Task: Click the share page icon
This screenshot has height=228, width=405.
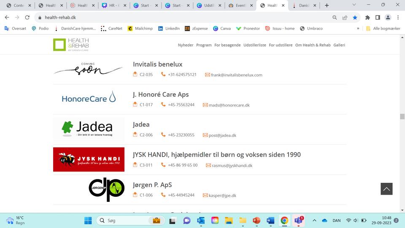Action: 345,17
